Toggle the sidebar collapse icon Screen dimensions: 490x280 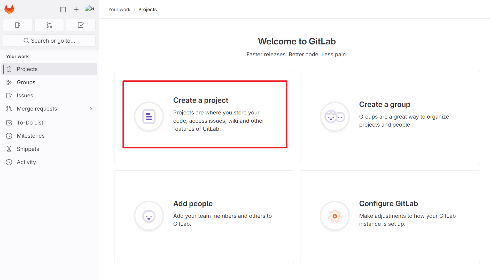click(63, 10)
